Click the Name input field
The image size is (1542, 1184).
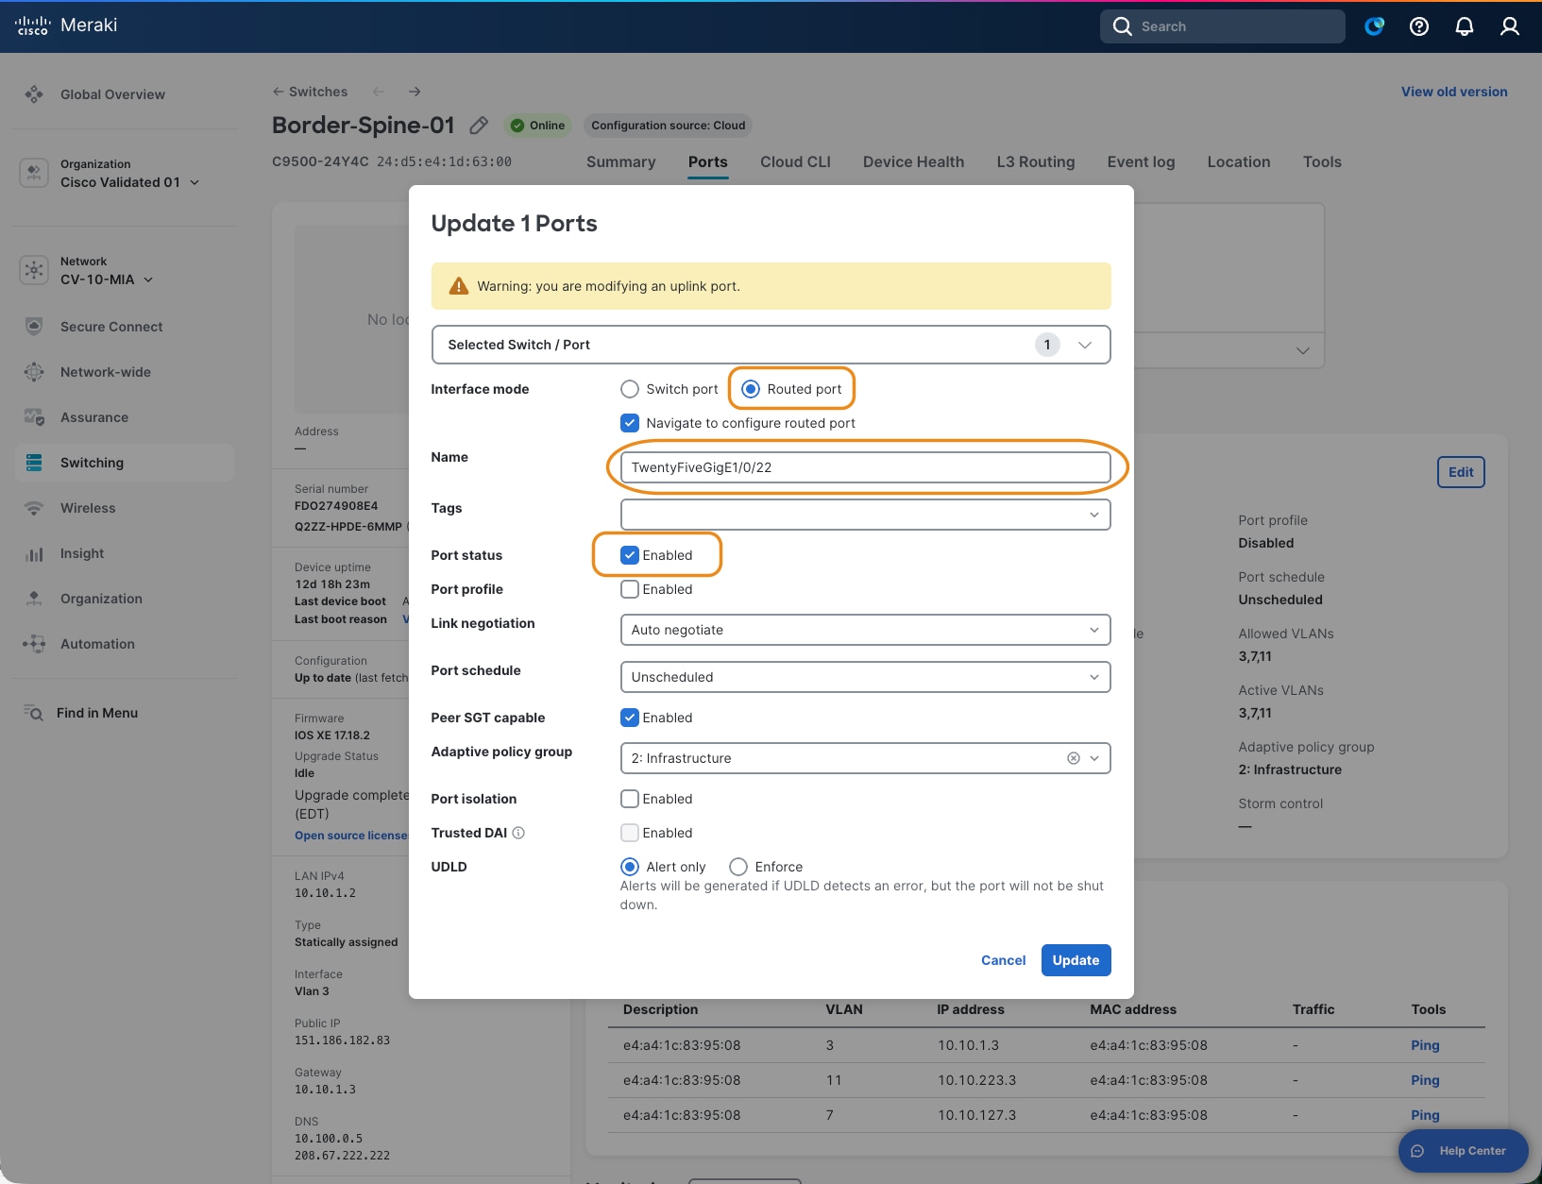point(865,467)
